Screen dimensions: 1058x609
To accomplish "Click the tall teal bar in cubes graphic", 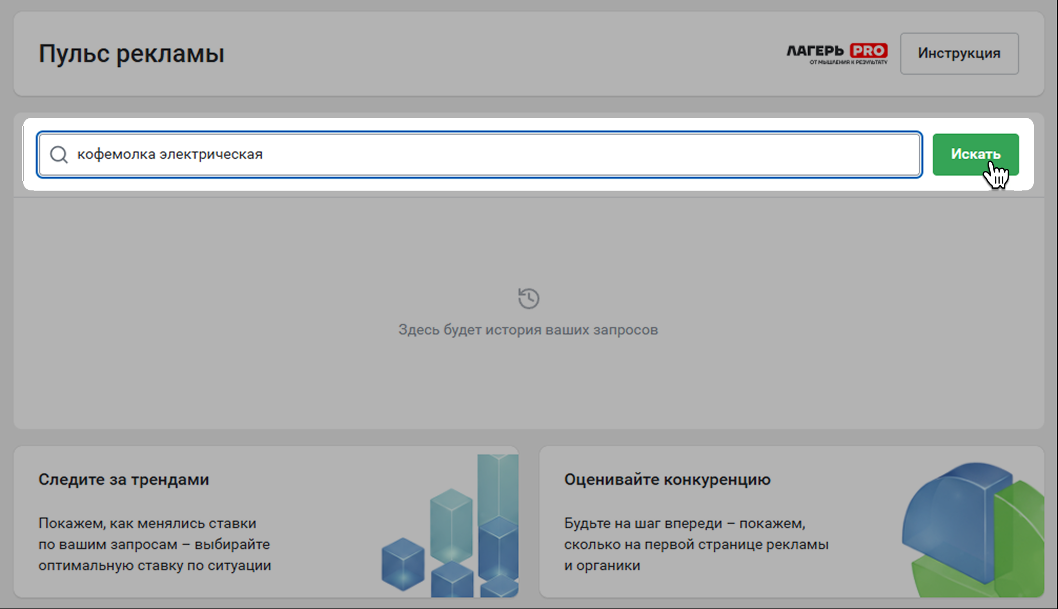I will (x=497, y=484).
